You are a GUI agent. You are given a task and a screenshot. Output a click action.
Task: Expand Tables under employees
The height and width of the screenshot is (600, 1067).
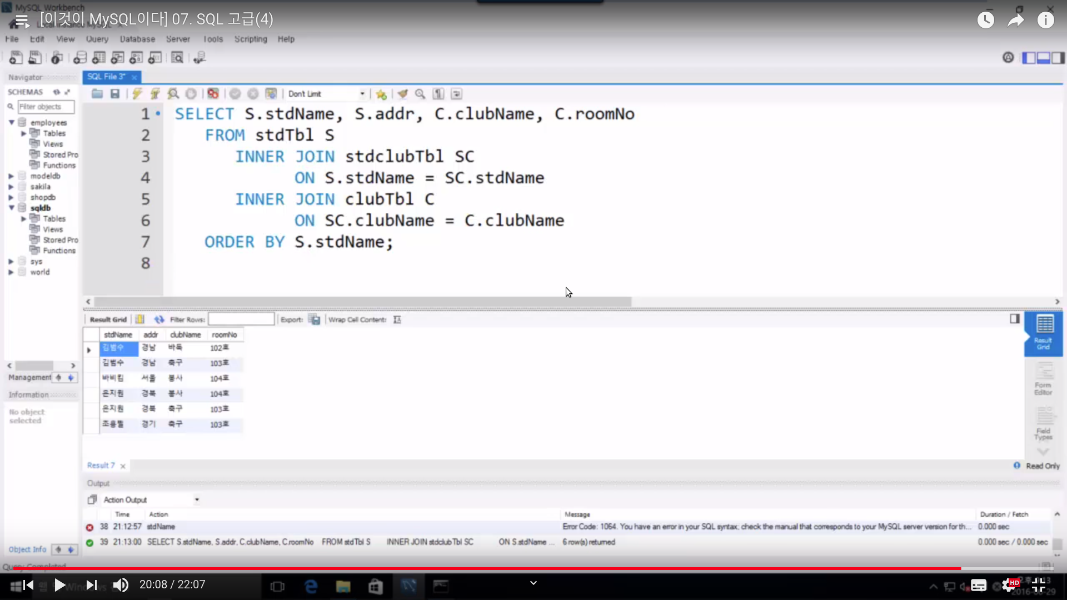coord(24,133)
